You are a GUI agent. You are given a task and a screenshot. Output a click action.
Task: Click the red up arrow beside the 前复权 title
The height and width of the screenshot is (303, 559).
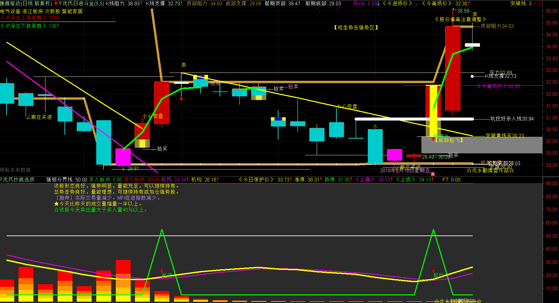[x=56, y=3]
